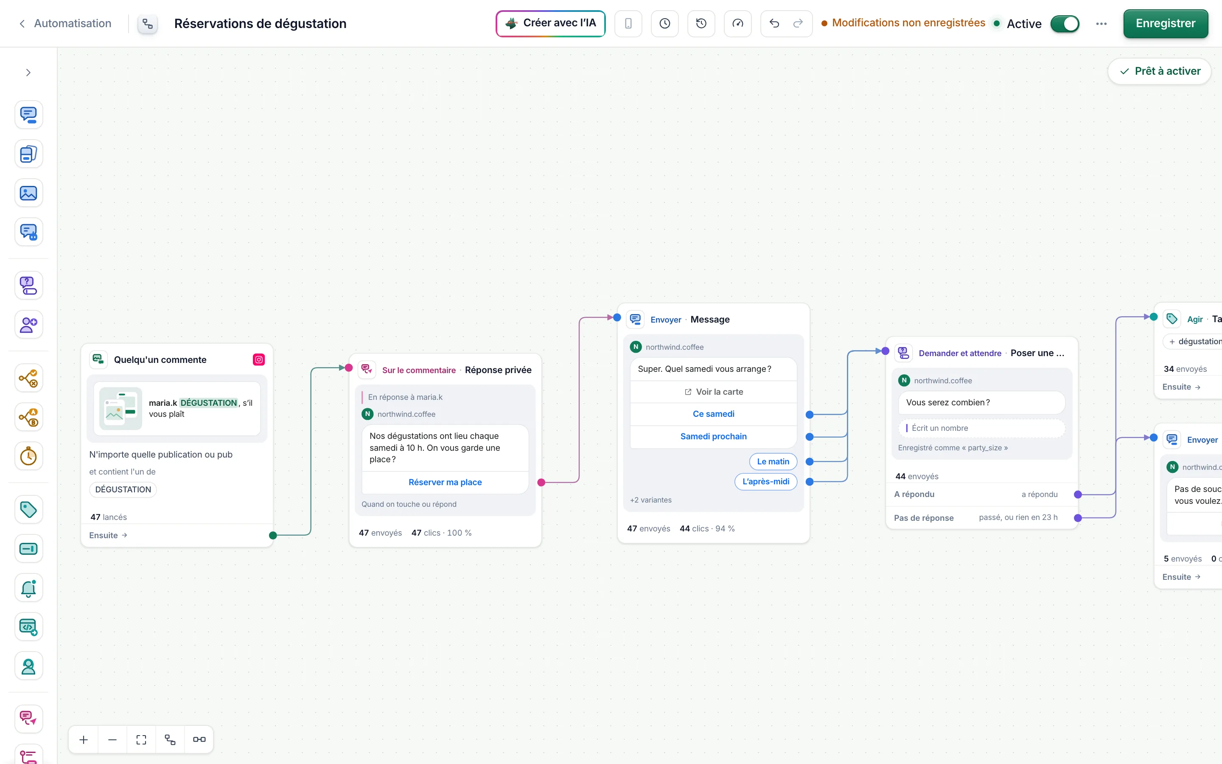Click the Samedi prochain button
The width and height of the screenshot is (1222, 764).
(x=713, y=437)
